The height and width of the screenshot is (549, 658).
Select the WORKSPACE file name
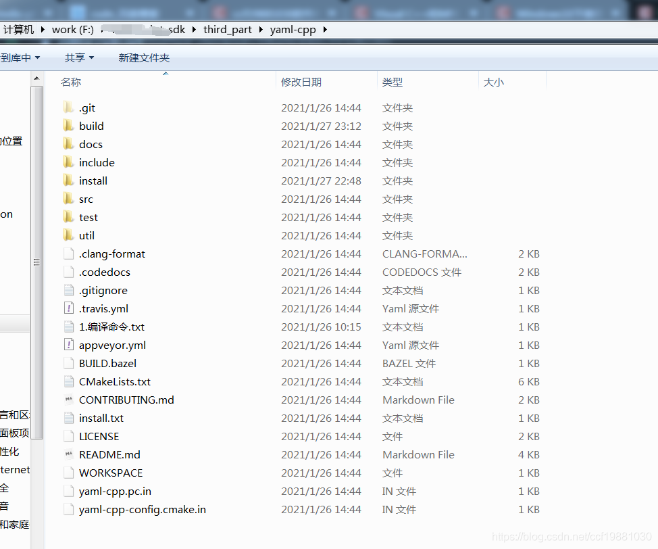tap(111, 473)
